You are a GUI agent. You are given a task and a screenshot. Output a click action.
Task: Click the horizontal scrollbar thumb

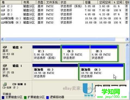[x=60, y=39]
